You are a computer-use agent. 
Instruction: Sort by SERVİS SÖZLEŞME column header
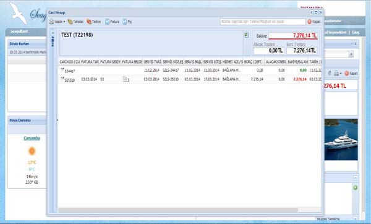coord(173,61)
